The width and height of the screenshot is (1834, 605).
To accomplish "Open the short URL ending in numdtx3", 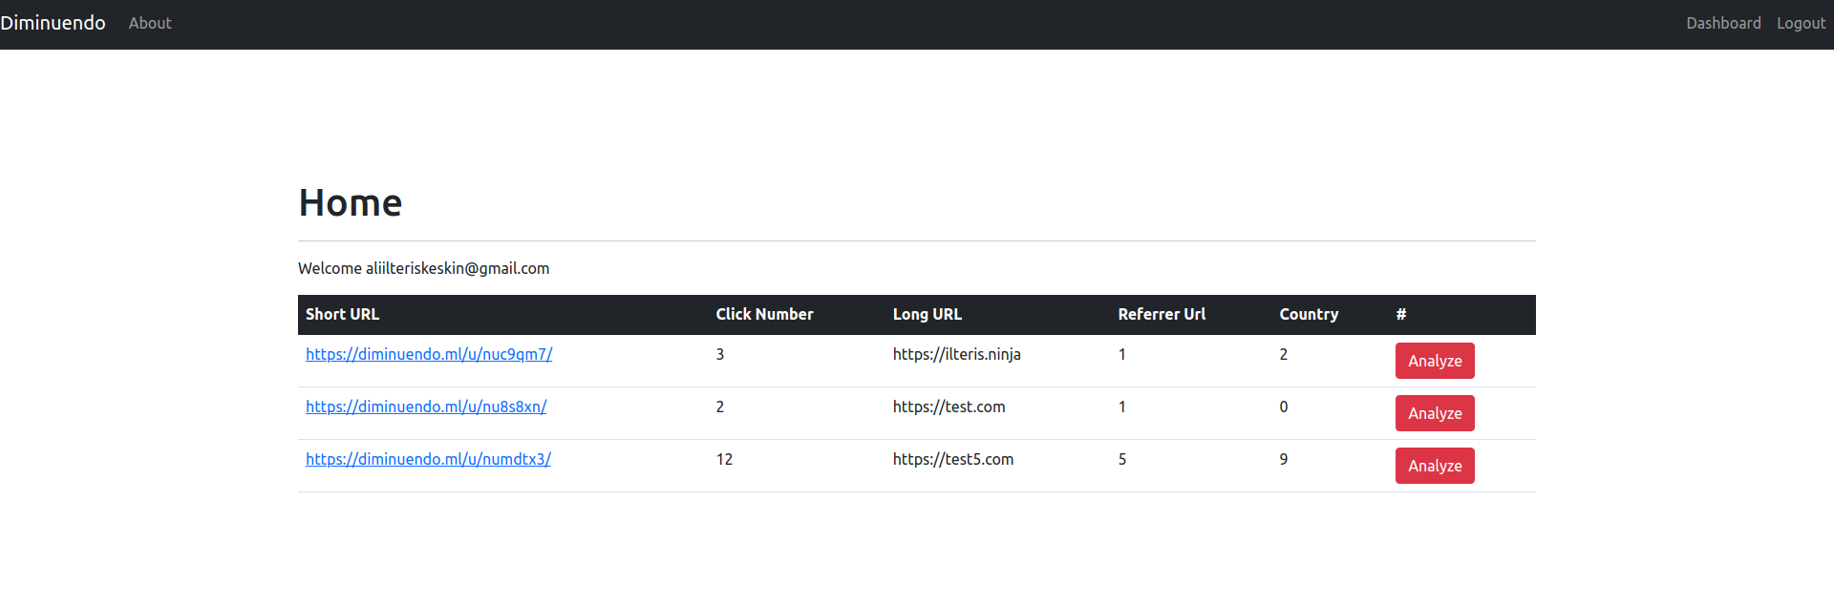I will click(x=428, y=459).
